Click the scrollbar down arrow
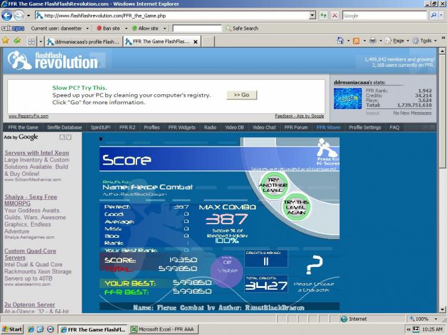 pyautogui.click(x=442, y=309)
